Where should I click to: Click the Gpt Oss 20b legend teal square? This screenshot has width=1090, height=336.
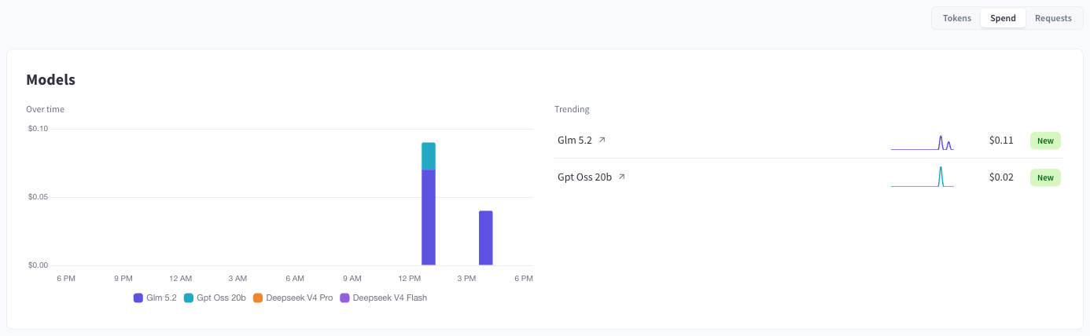pos(189,298)
